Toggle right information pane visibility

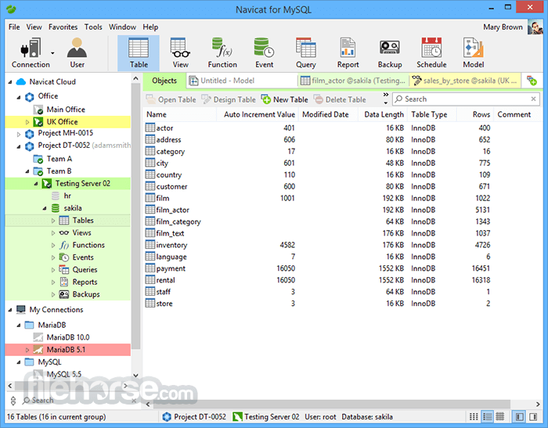click(533, 416)
